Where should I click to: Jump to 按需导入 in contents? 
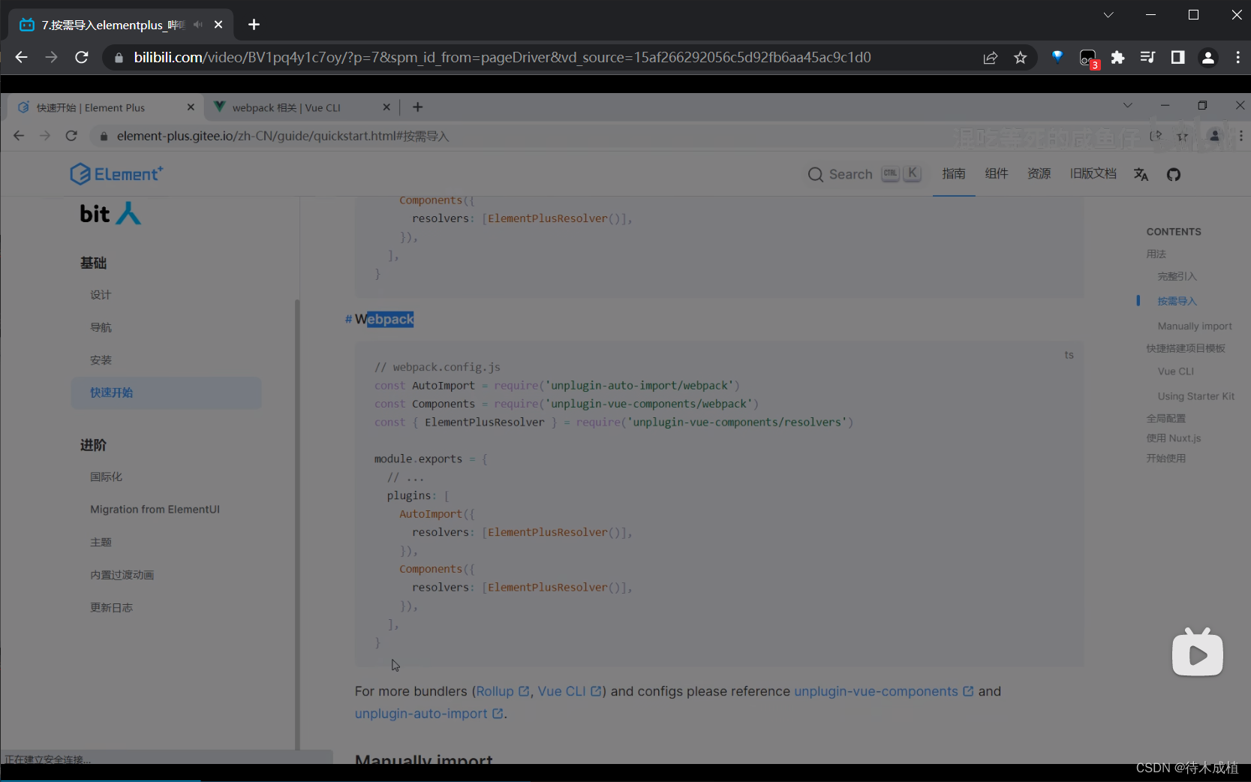[1177, 301]
